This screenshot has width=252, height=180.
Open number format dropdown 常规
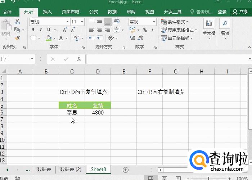154,22
